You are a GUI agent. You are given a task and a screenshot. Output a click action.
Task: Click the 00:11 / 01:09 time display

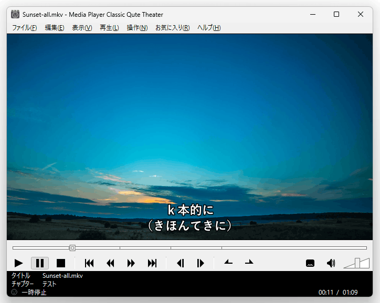pos(338,293)
